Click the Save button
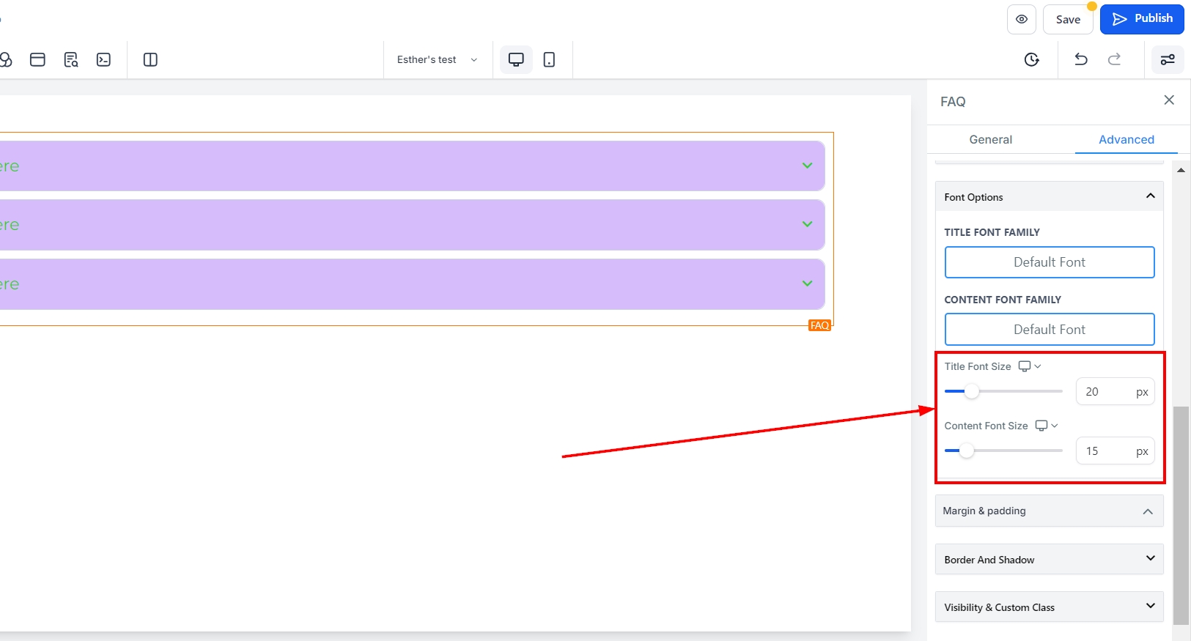The width and height of the screenshot is (1191, 641). (x=1068, y=20)
